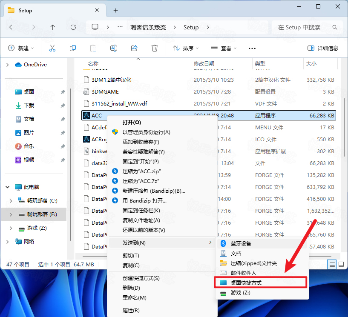Go up one folder level
The height and width of the screenshot is (317, 348).
pos(52,27)
